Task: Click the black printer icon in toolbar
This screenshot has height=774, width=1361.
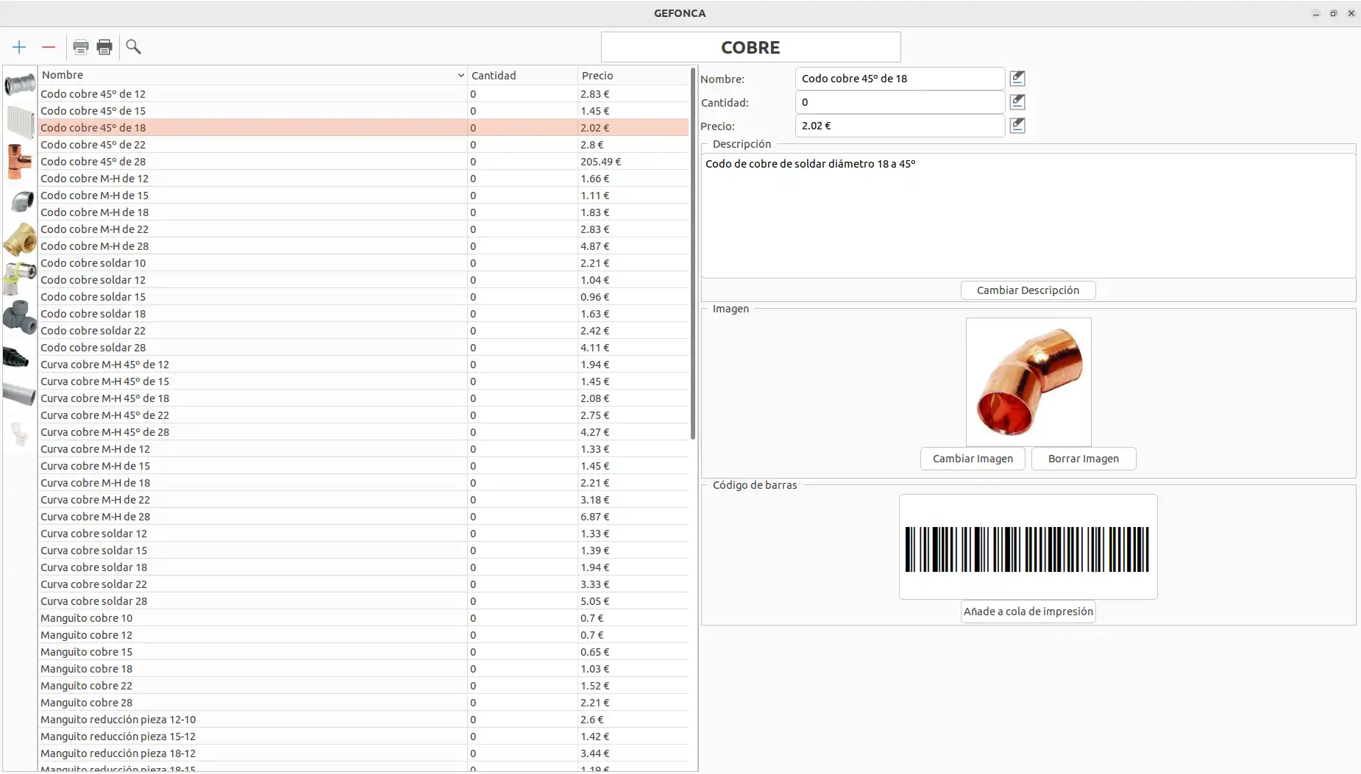Action: pyautogui.click(x=104, y=47)
